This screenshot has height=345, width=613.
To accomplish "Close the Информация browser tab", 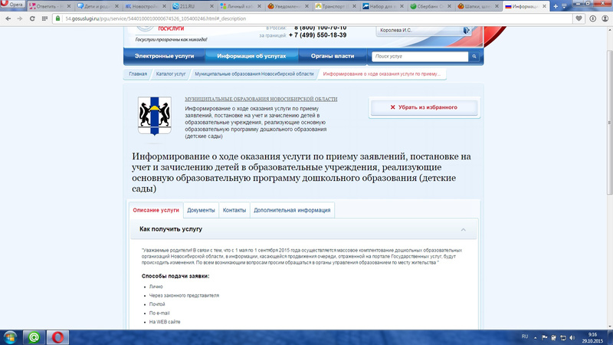I will coord(544,6).
